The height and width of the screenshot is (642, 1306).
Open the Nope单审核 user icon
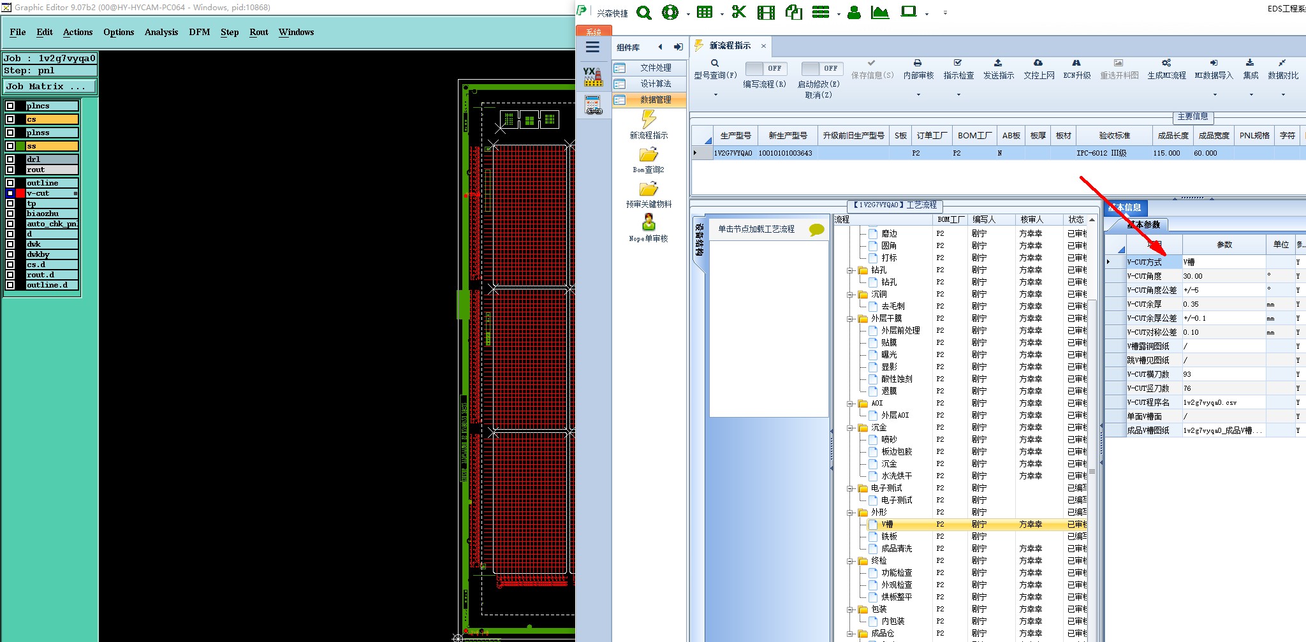pyautogui.click(x=649, y=222)
